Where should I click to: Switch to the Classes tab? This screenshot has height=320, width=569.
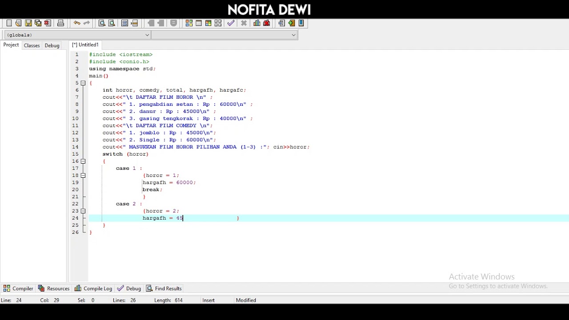click(x=32, y=45)
